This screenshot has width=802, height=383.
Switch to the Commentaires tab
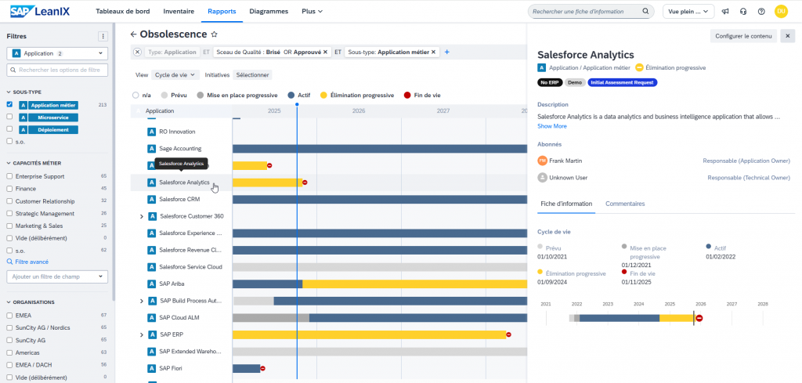click(x=625, y=204)
